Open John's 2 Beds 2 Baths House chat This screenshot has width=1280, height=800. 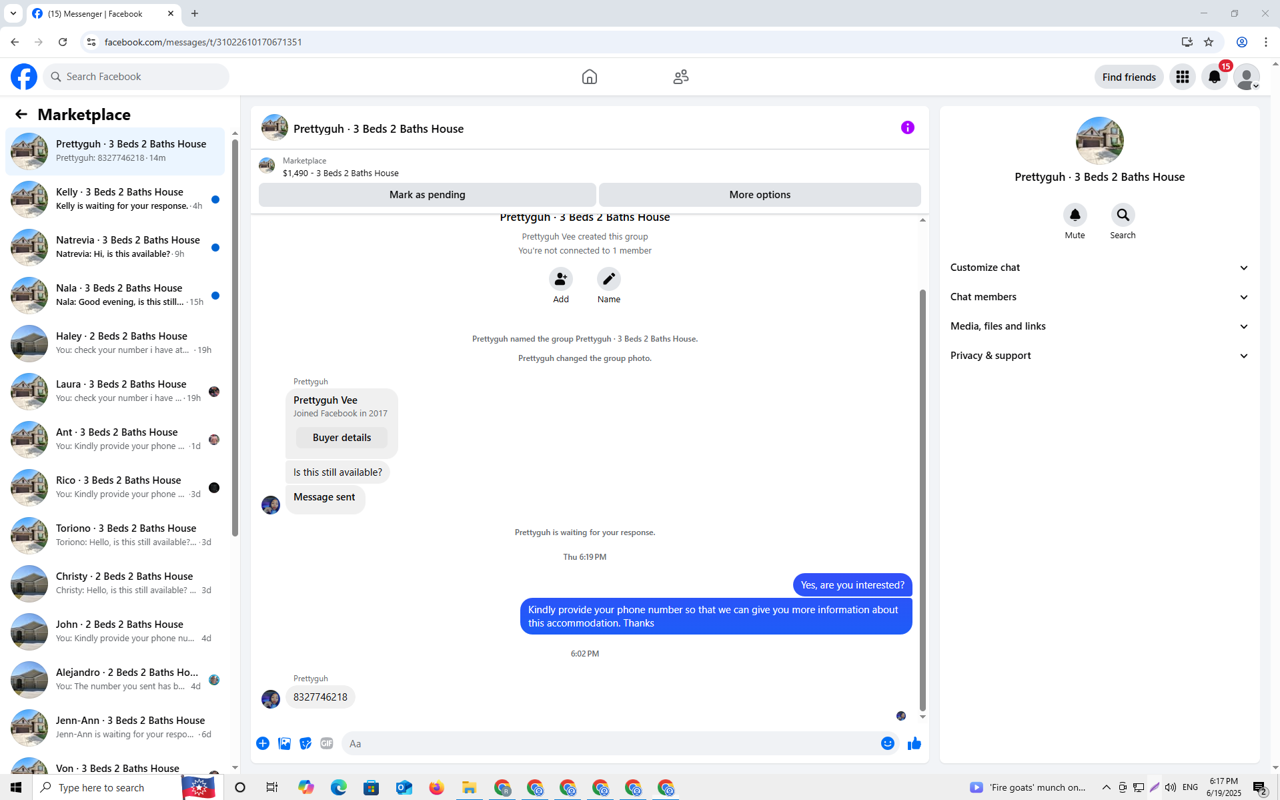pyautogui.click(x=115, y=632)
